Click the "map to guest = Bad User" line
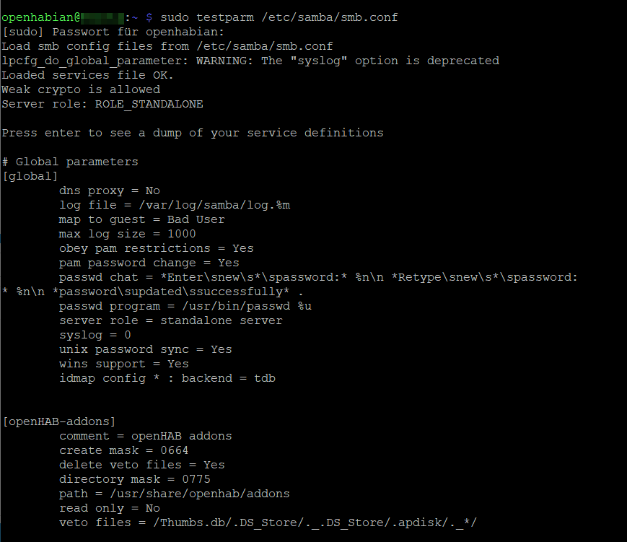Viewport: 627px width, 542px height. click(141, 219)
